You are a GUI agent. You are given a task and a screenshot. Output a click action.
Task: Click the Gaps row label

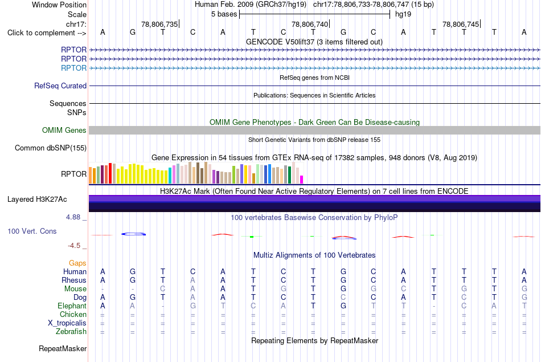click(77, 263)
